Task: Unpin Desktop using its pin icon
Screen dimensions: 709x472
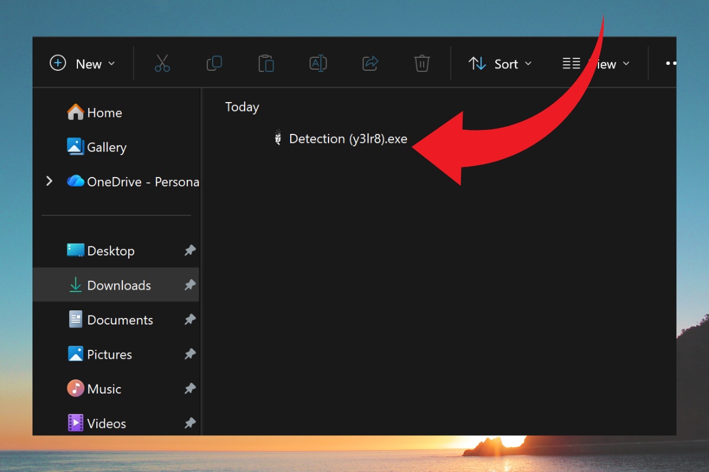Action: click(190, 251)
